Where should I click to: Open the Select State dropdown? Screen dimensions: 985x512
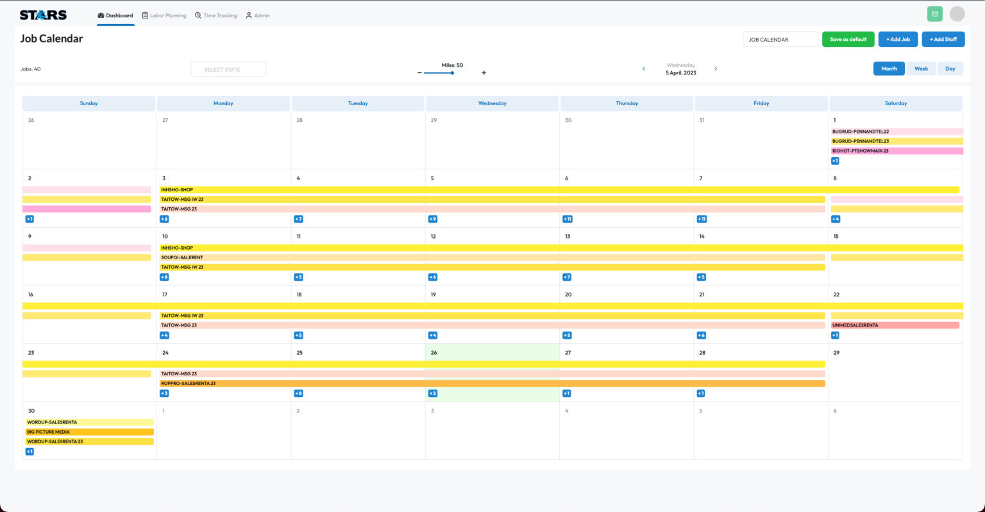(x=228, y=69)
